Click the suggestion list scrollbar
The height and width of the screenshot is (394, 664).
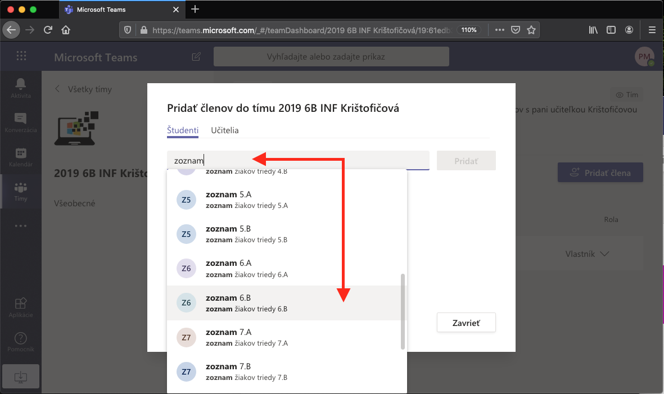[x=402, y=311]
